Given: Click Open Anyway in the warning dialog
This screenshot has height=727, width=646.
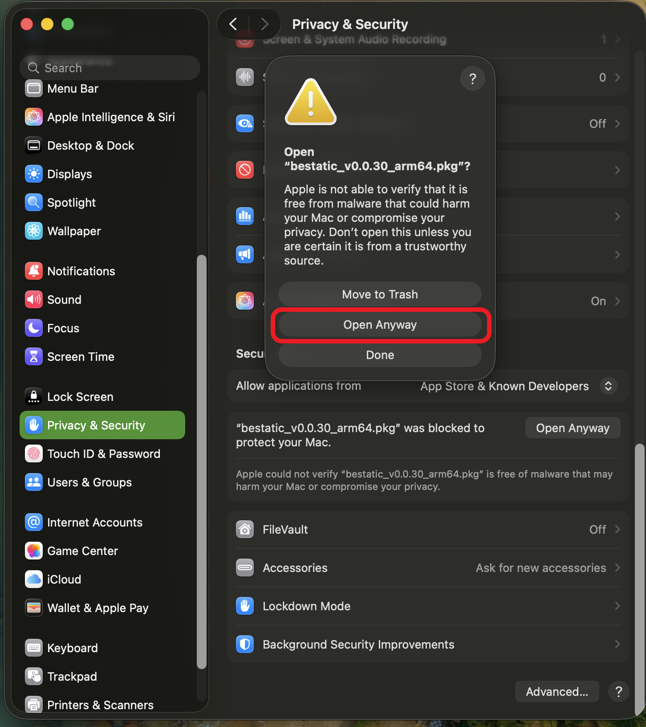Looking at the screenshot, I should 380,325.
